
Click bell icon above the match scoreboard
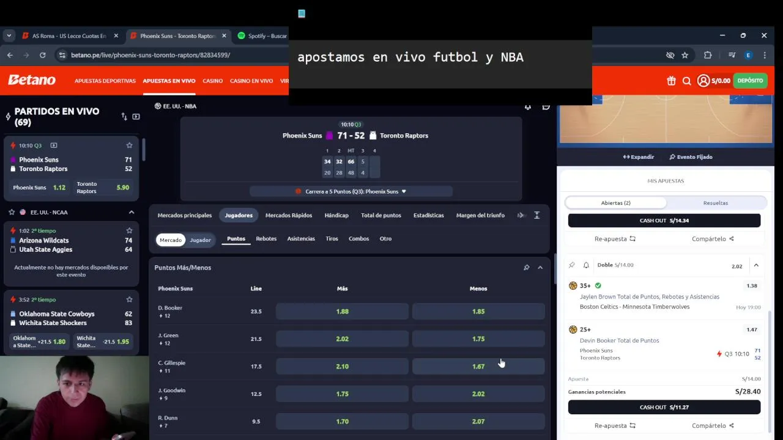coord(528,106)
